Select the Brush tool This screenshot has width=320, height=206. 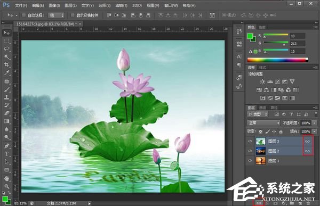[7, 89]
